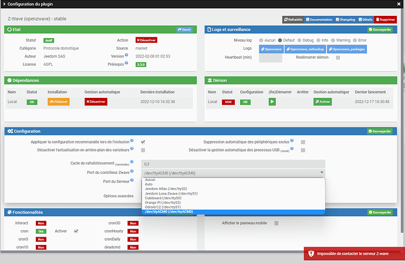This screenshot has height=263, width=405.
Task: Toggle Désactiver l'actualisation en arrière-plan checkbox
Action: (x=143, y=150)
